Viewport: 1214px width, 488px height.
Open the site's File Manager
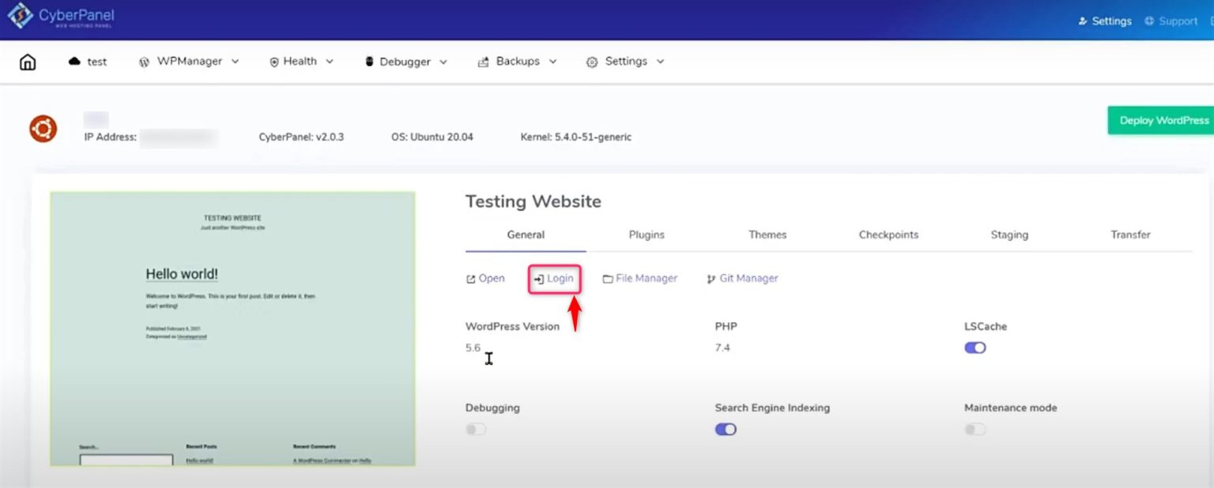coord(640,278)
